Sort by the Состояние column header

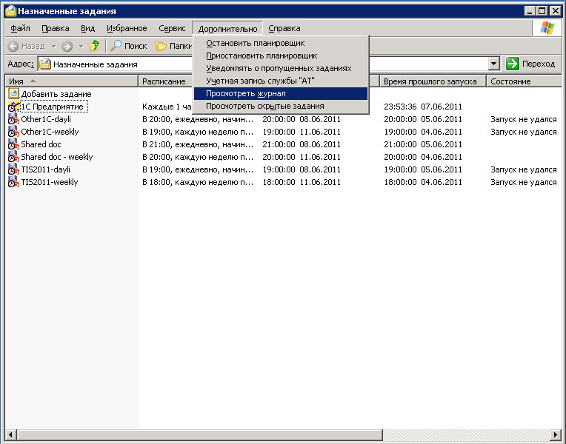pyautogui.click(x=510, y=81)
